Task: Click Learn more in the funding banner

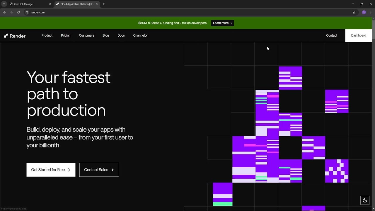Action: pos(222,23)
